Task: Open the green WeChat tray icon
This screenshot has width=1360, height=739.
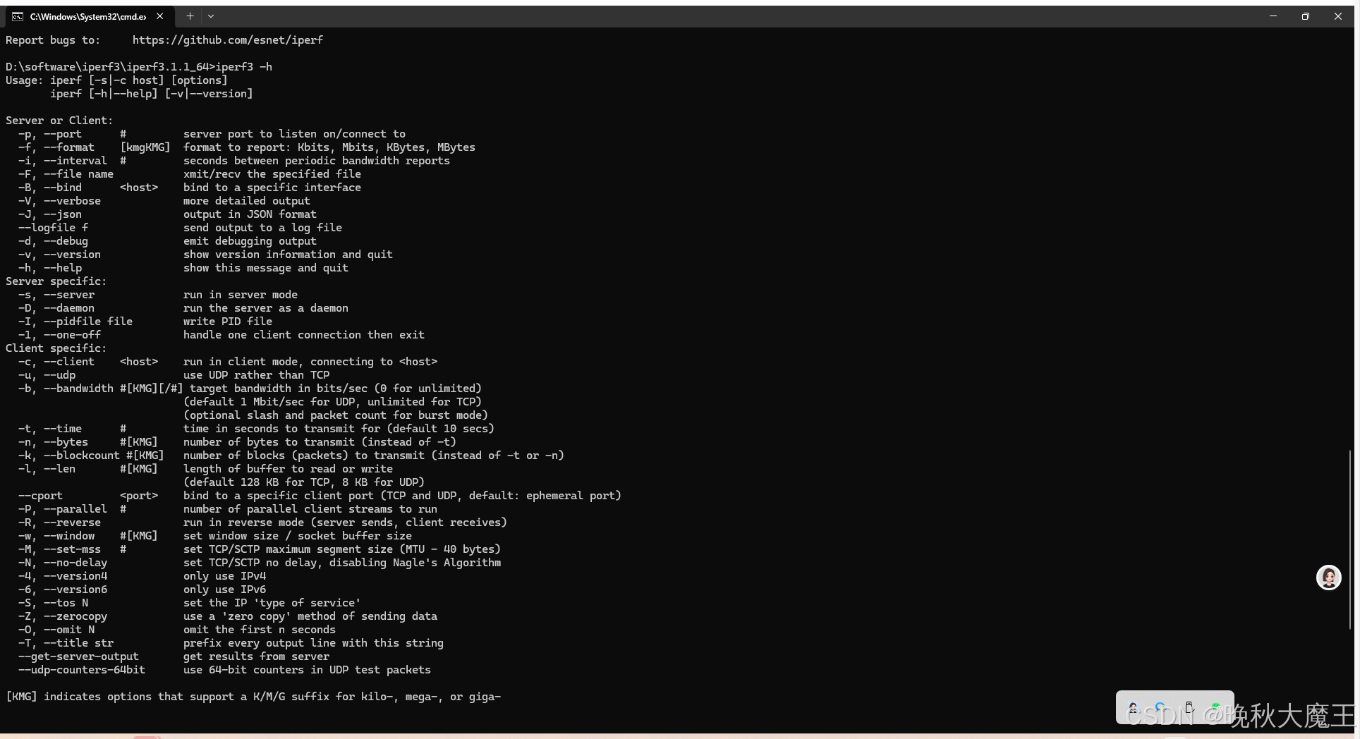Action: click(1215, 707)
